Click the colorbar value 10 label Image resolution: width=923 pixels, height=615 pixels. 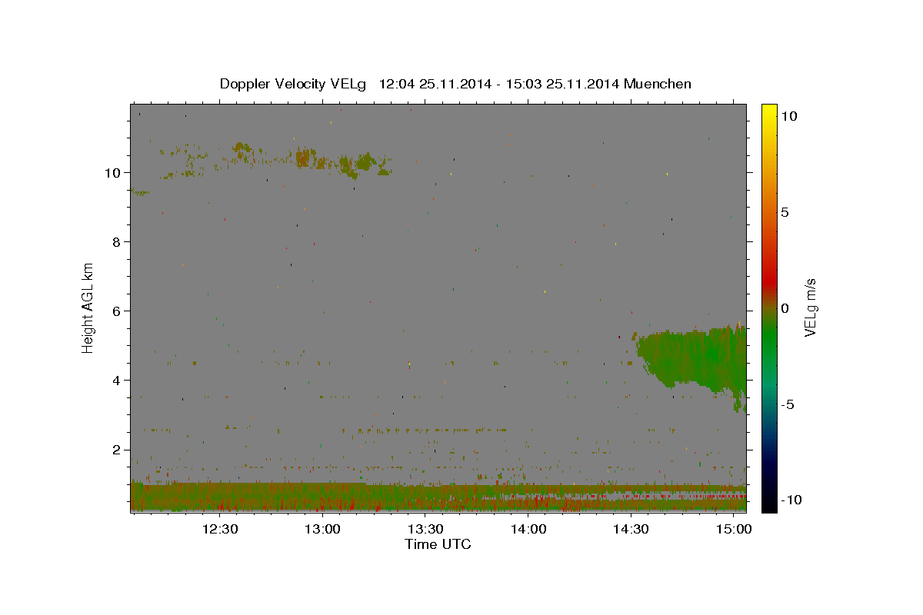click(x=788, y=115)
